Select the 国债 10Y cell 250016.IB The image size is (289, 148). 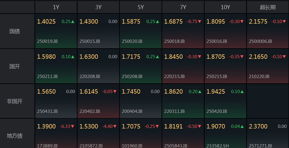coord(217,41)
